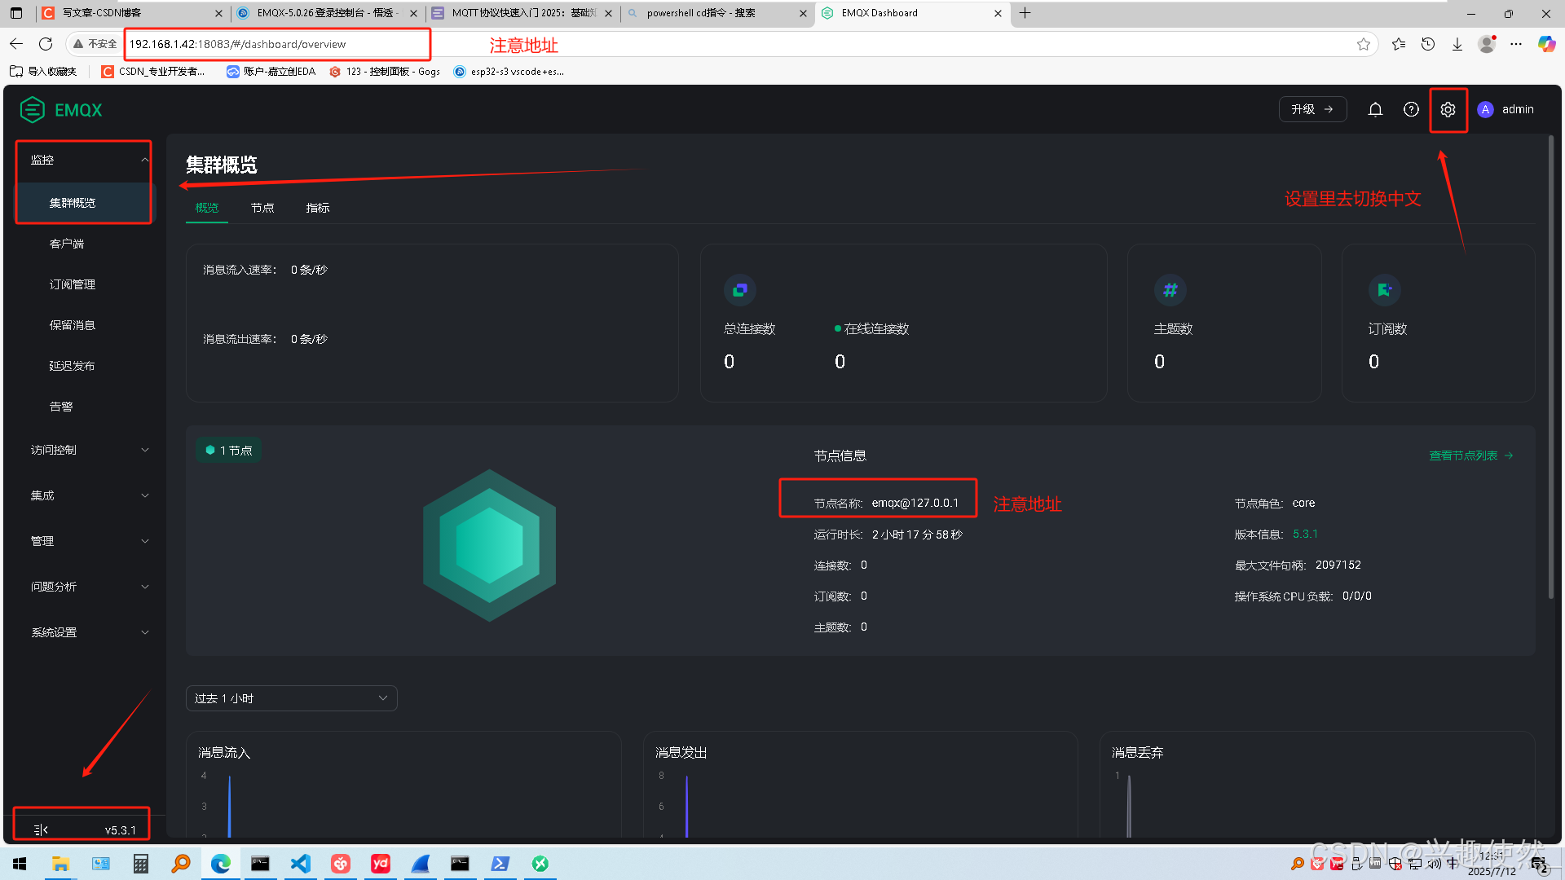Open the 查看节点列表 link
1565x880 pixels.
1470,455
